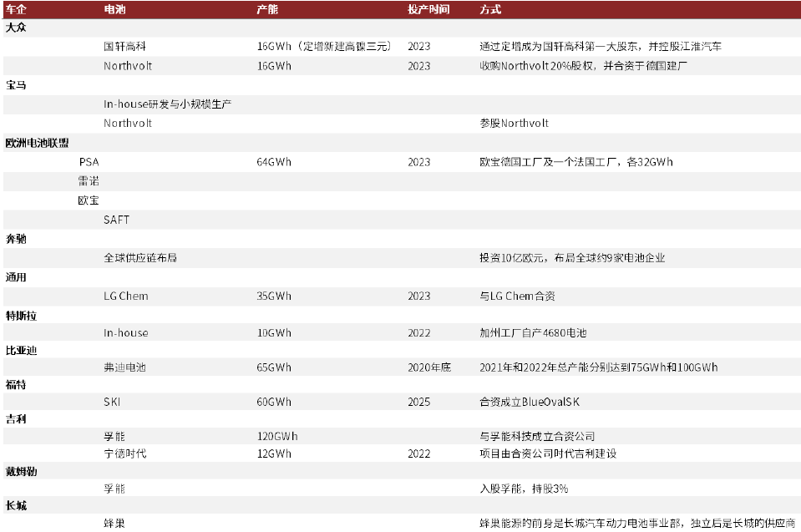The height and width of the screenshot is (532, 801).
Task: Click the 欧宝 row label
Action: pyautogui.click(x=89, y=200)
